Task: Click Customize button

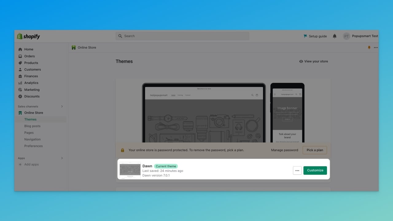Action: coord(315,170)
